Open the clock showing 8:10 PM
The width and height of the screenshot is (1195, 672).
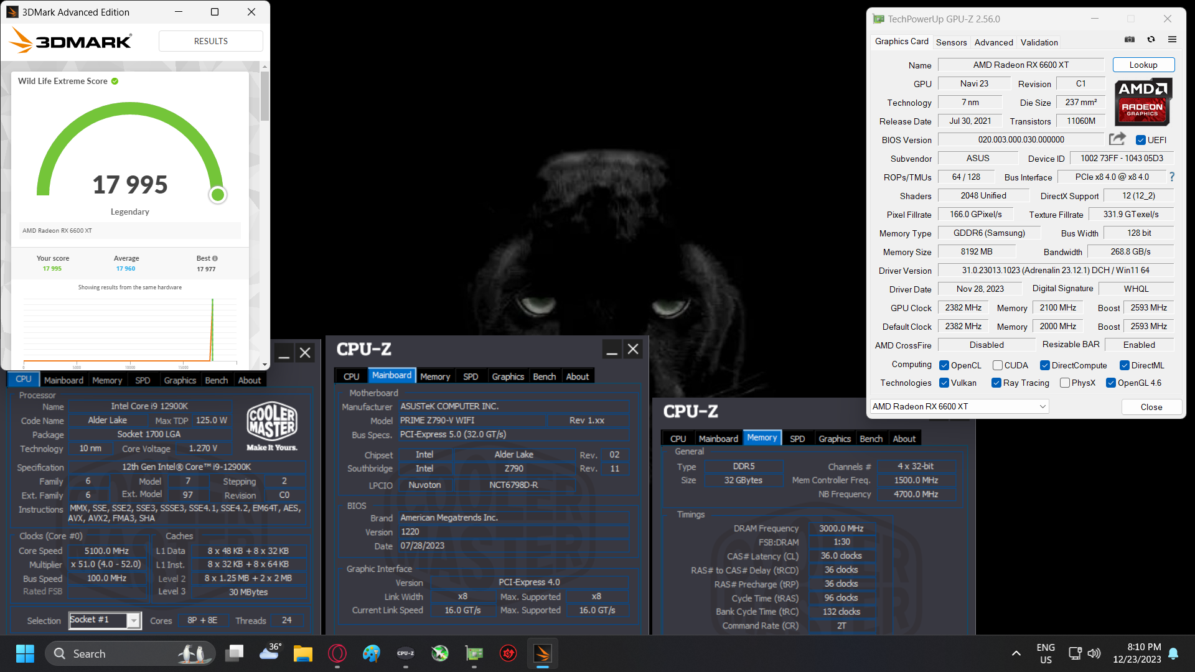1137,653
